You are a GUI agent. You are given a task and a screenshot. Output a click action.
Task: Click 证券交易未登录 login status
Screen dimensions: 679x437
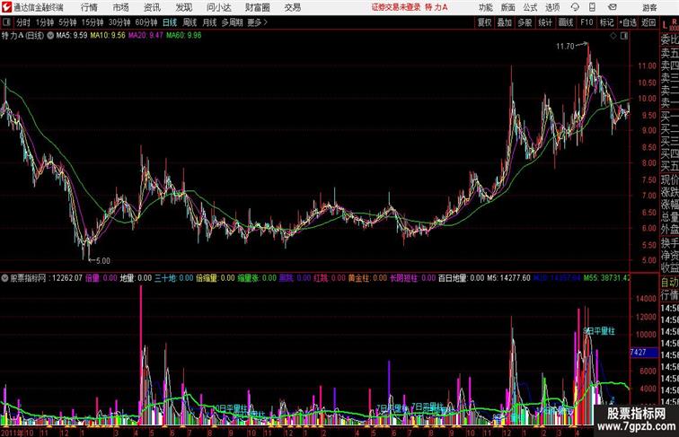click(x=396, y=7)
